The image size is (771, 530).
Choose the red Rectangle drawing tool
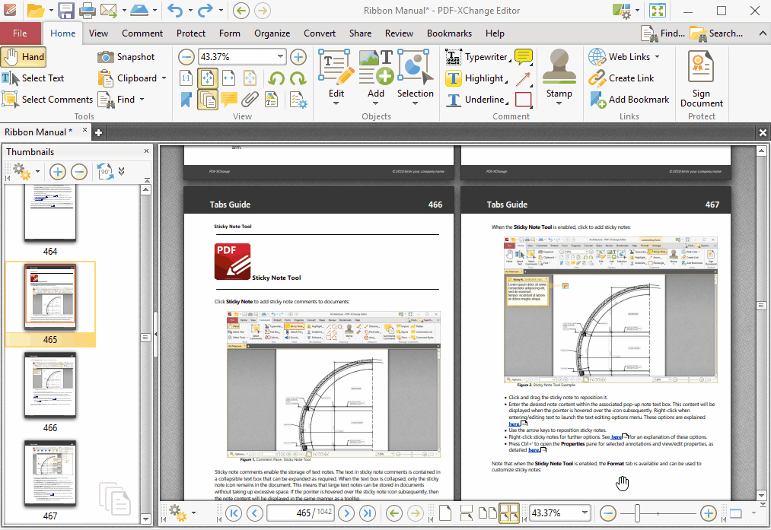coord(523,100)
